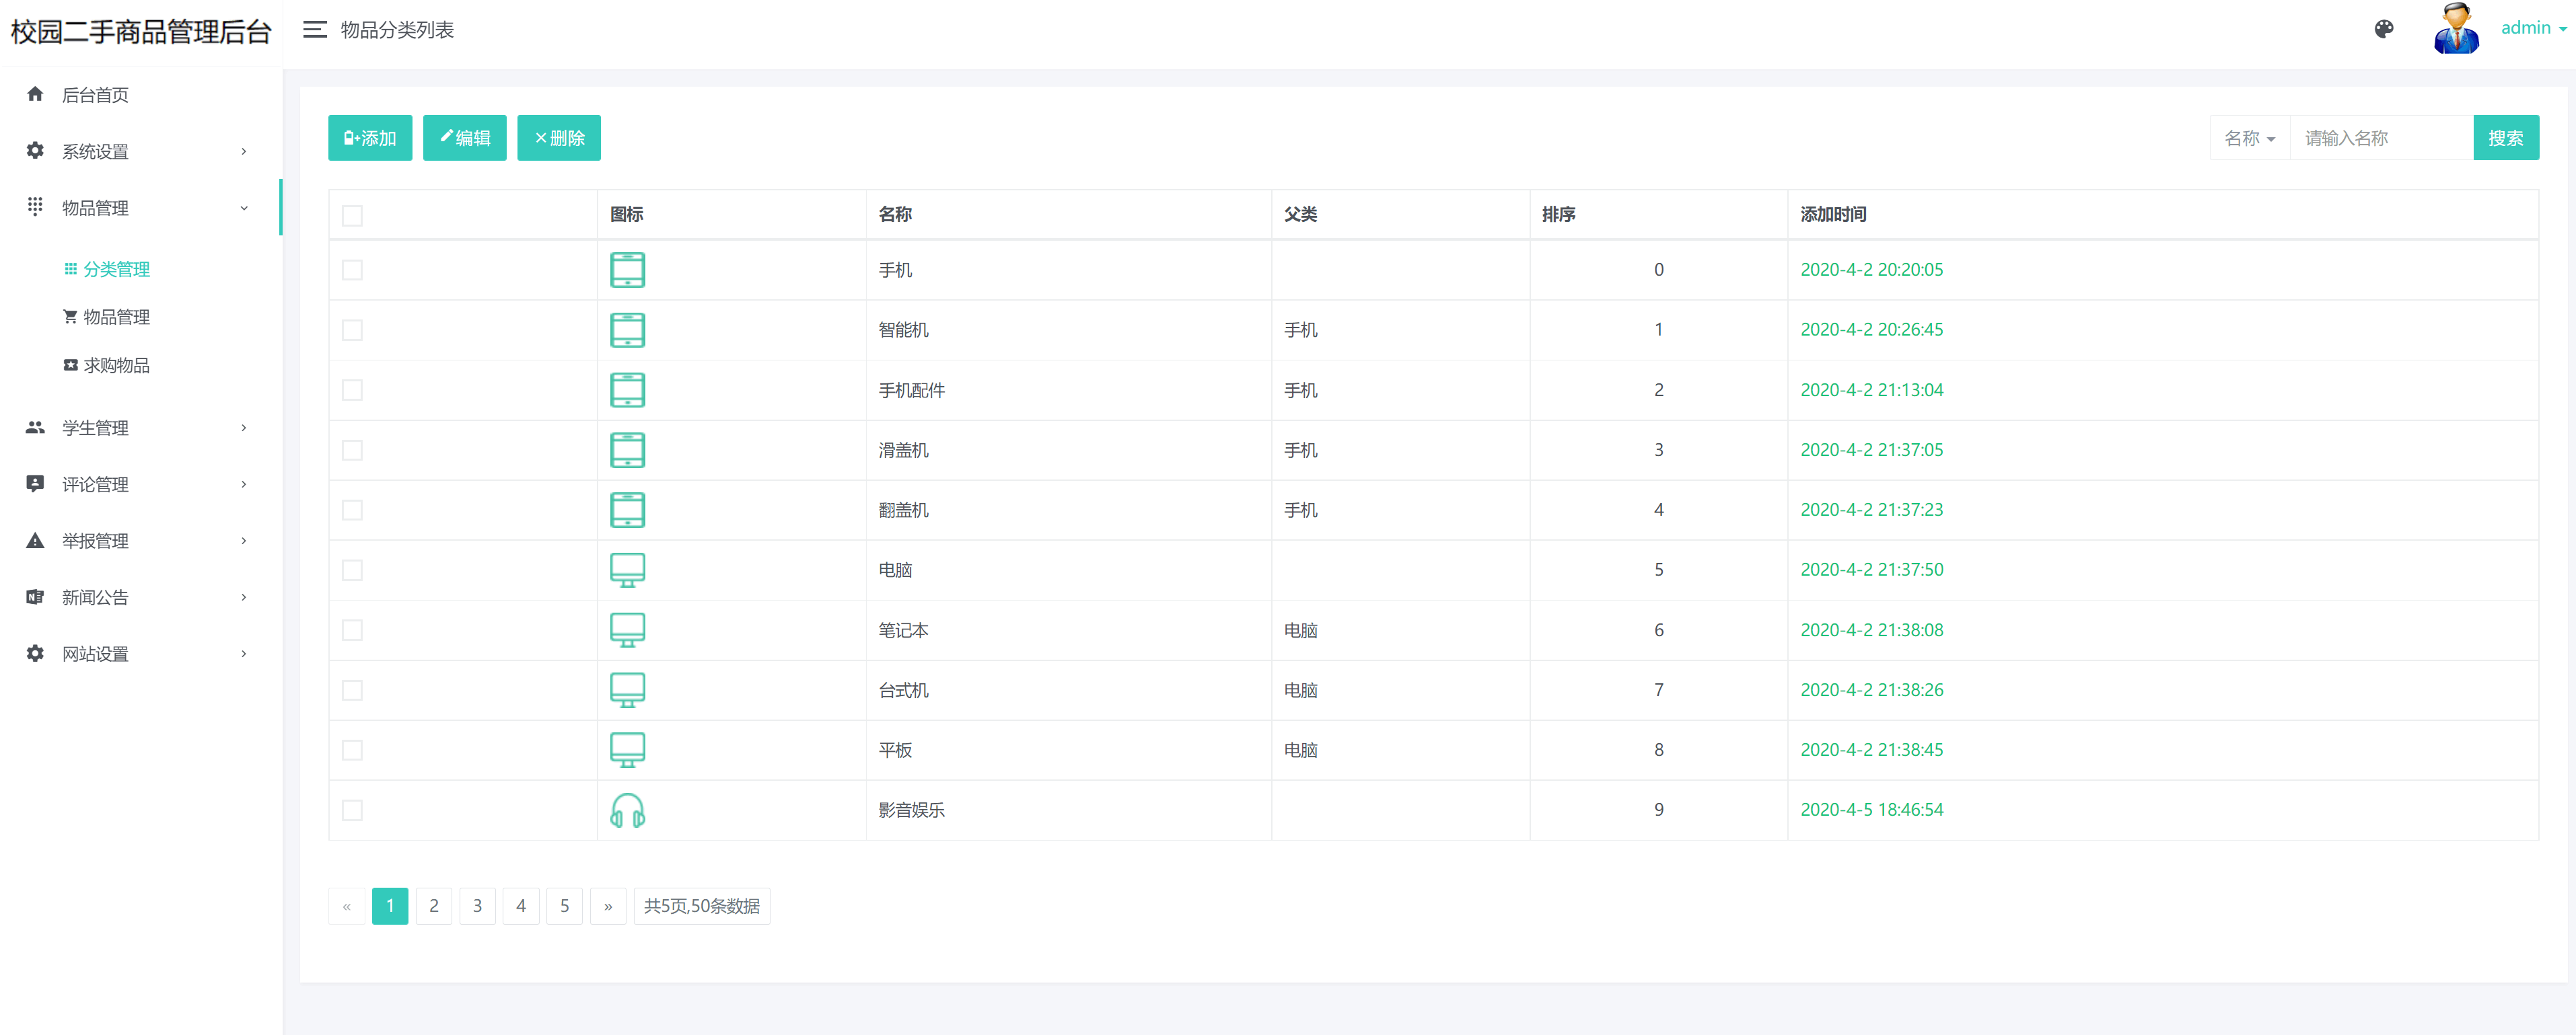The width and height of the screenshot is (2576, 1035).
Task: Click the phone icon in 手机 row
Action: point(627,270)
